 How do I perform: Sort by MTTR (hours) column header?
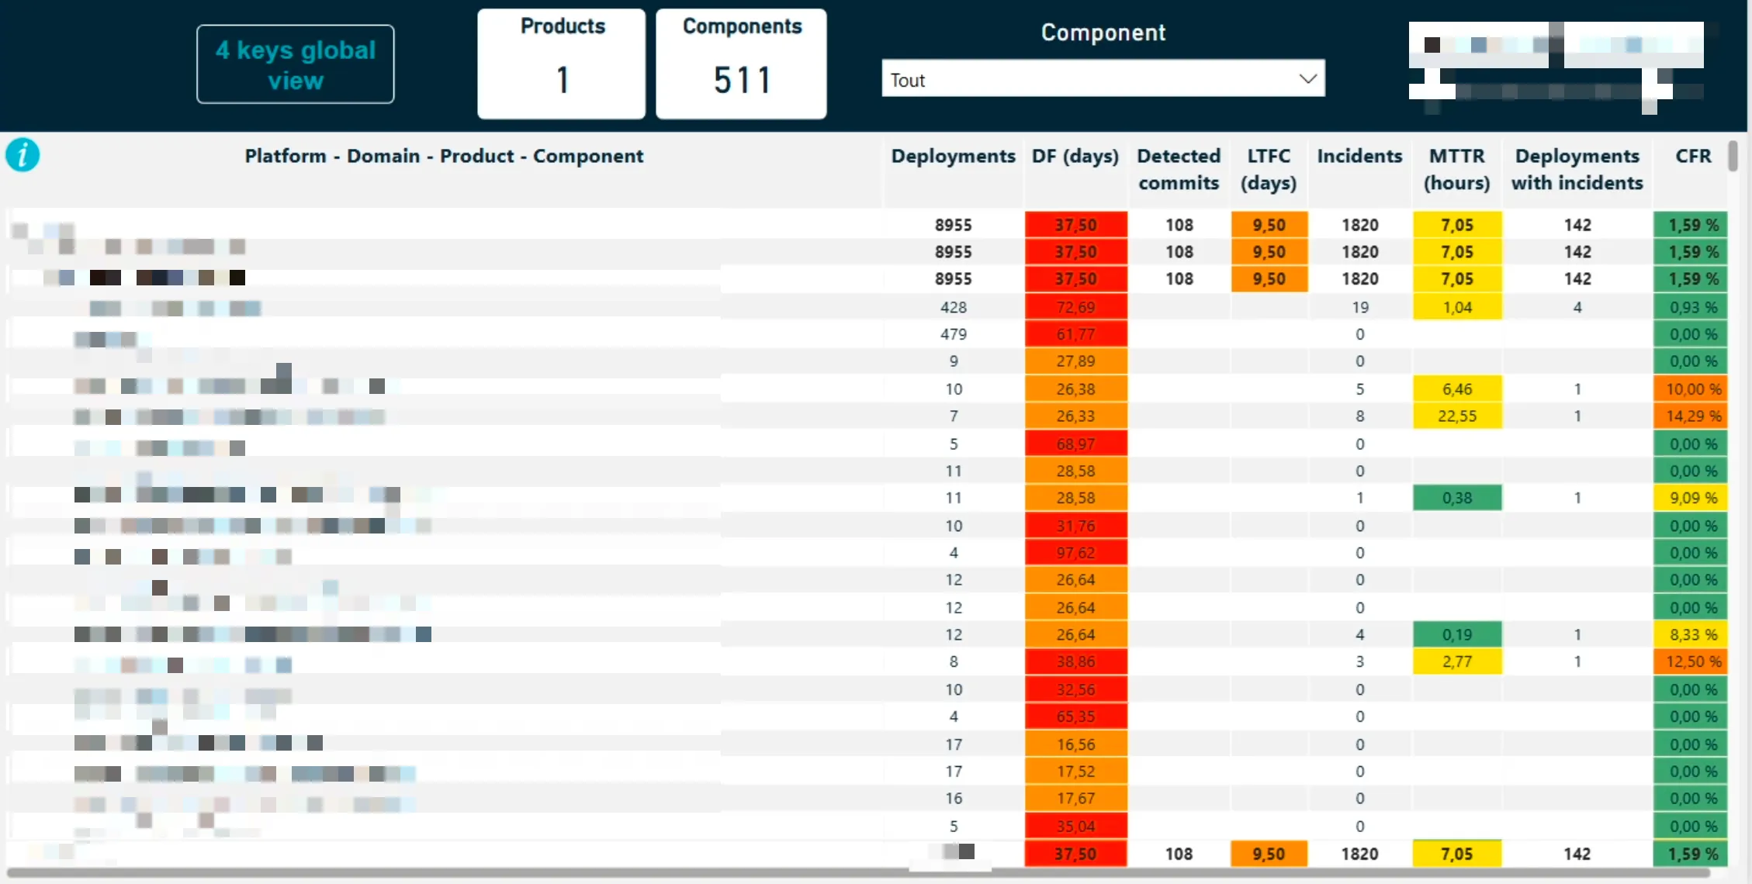tap(1456, 169)
